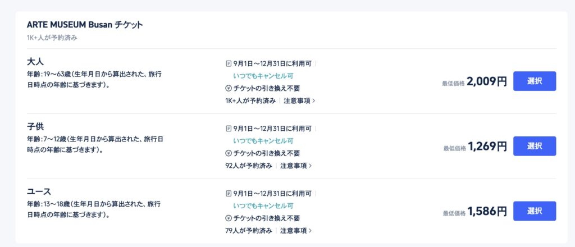This screenshot has height=247, width=575.
Task: Click the 大人 ticket type heading
Action: point(35,61)
